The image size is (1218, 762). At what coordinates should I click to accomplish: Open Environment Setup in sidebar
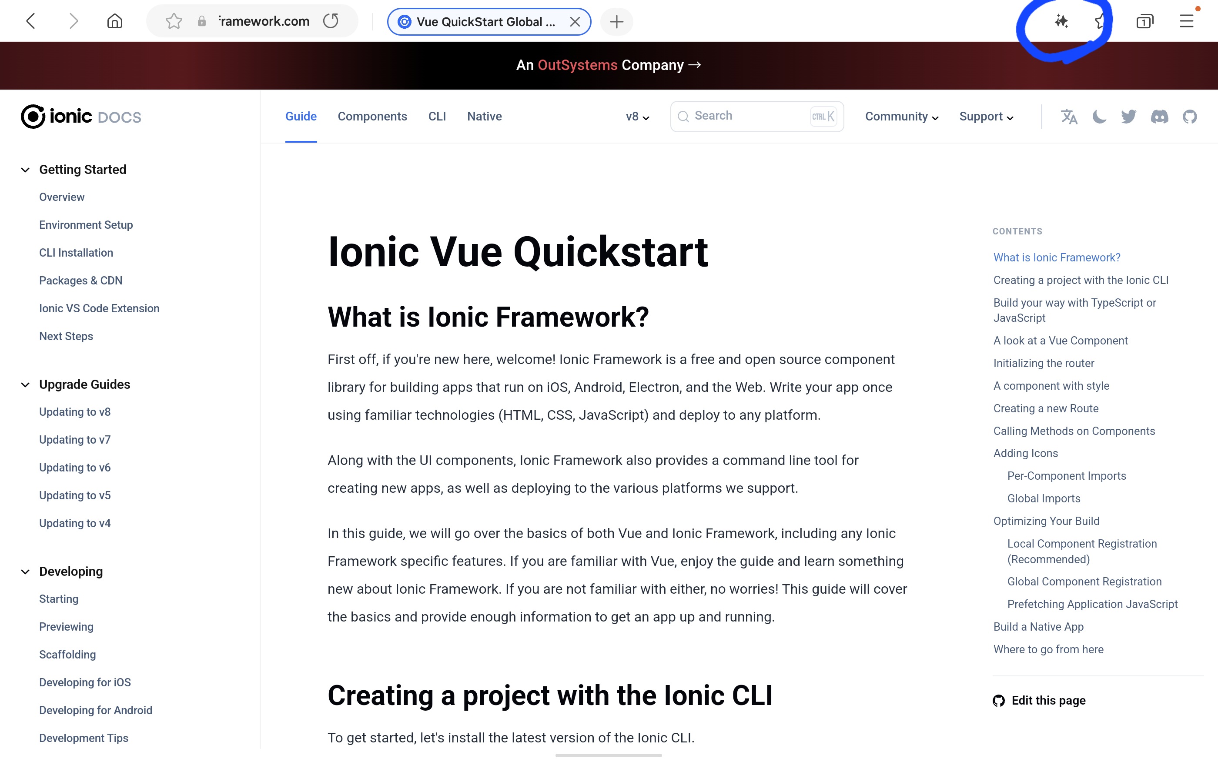86,225
